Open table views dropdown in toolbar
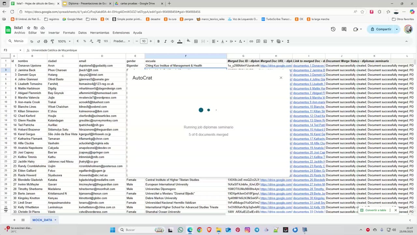The image size is (417, 235). [280, 41]
